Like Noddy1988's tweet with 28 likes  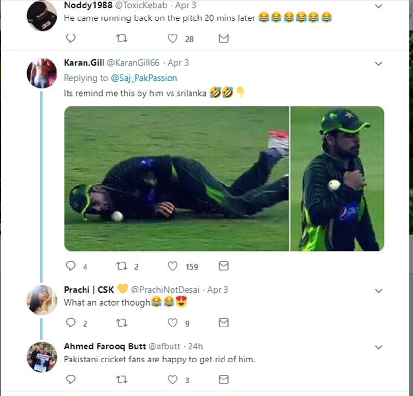pos(173,38)
